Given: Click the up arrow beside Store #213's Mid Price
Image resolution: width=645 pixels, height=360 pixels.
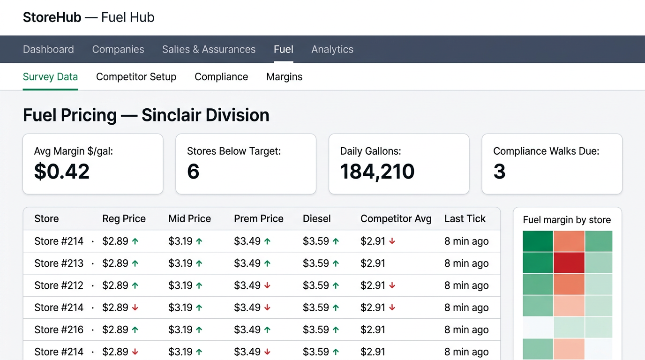Looking at the screenshot, I should pyautogui.click(x=199, y=263).
